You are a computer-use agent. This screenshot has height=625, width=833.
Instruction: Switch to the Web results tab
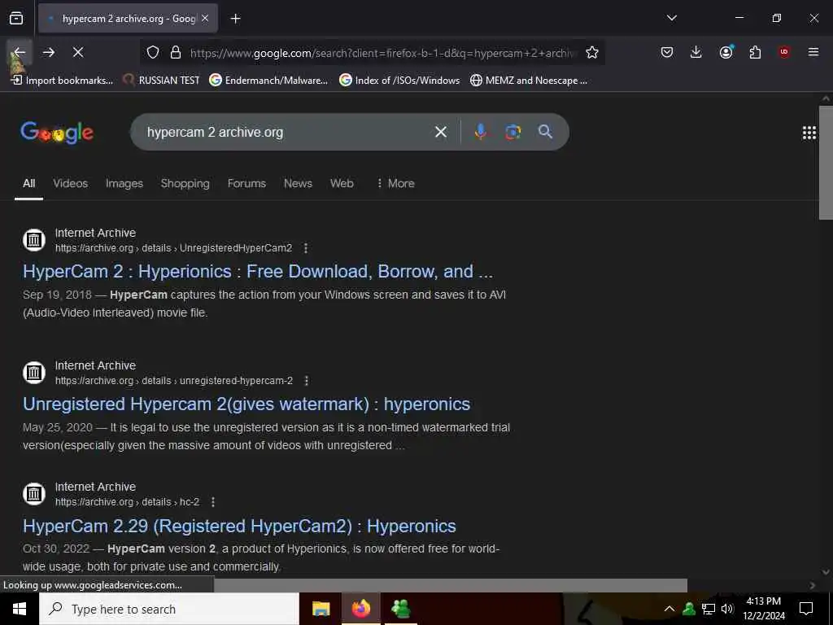[342, 183]
